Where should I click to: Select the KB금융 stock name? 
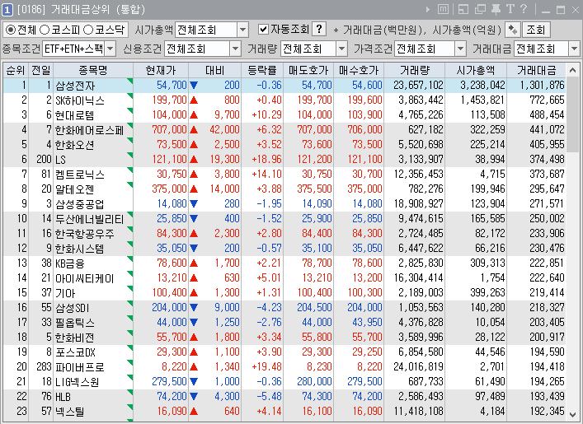(70, 263)
